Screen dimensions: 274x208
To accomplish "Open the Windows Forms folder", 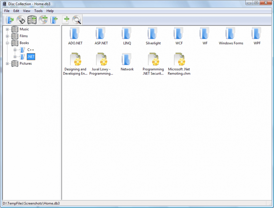I will point(230,34).
